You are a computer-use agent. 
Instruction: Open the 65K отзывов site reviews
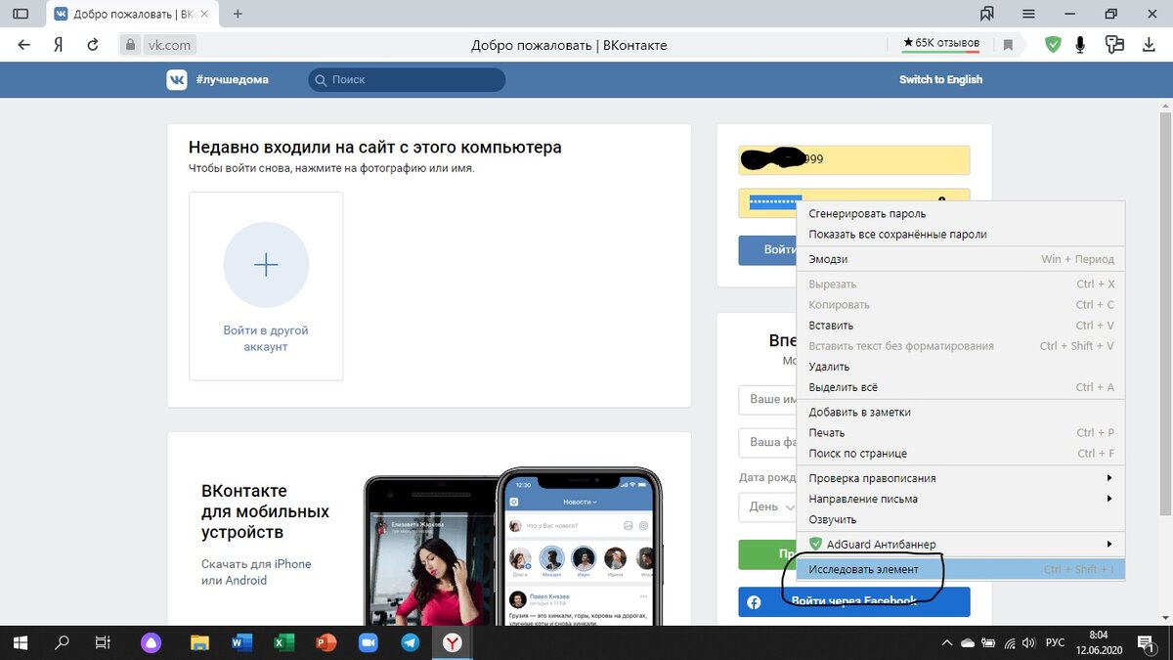click(941, 43)
